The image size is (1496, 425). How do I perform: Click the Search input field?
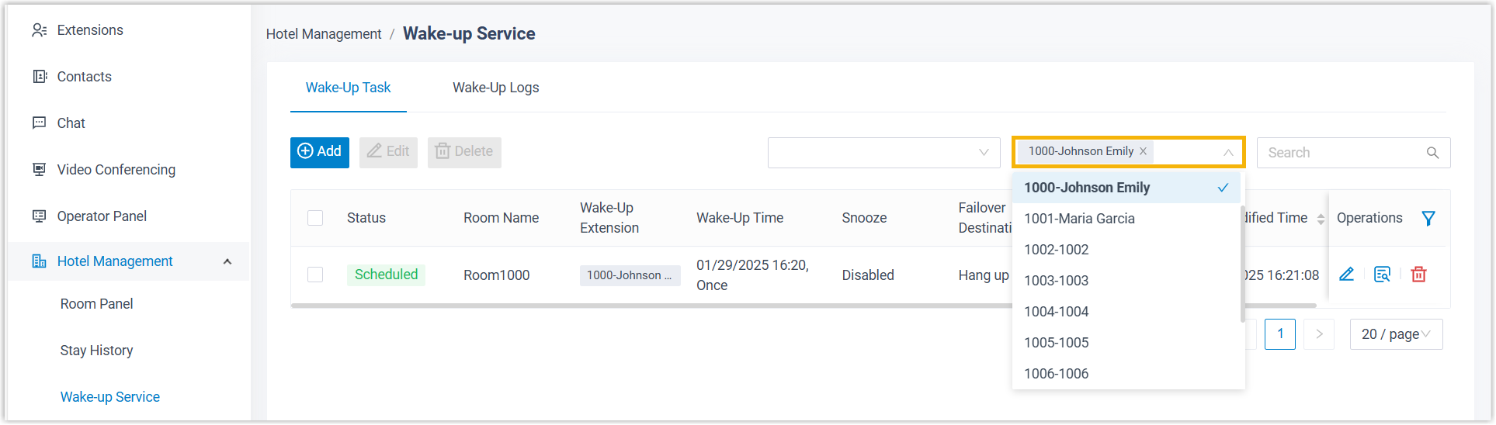coord(1342,154)
